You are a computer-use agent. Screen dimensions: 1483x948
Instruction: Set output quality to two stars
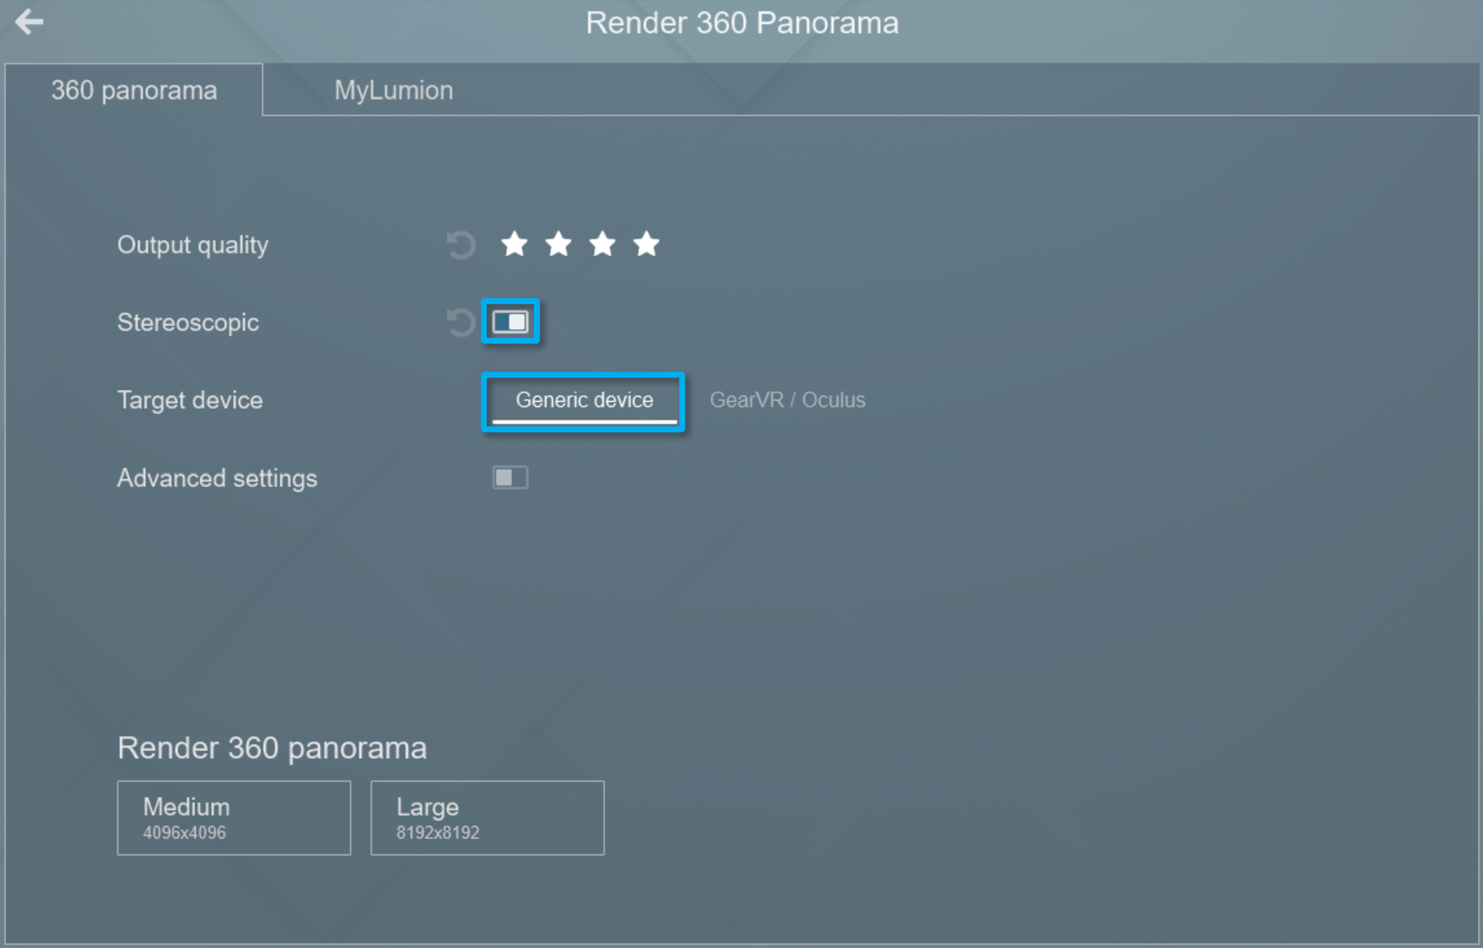pos(558,244)
